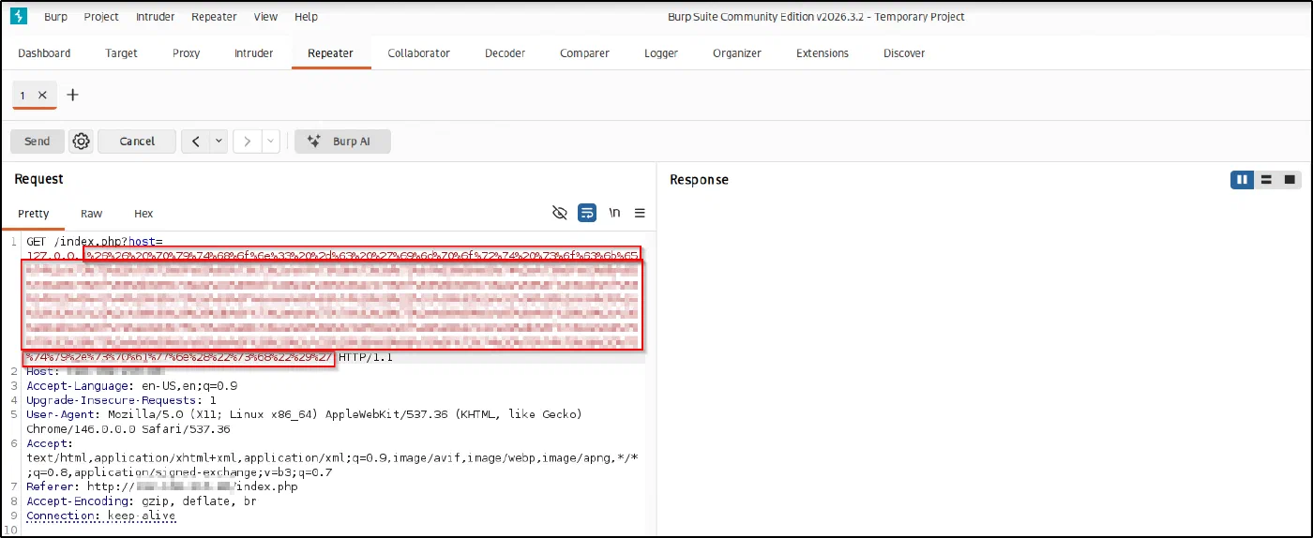Open the Burp menu

55,17
